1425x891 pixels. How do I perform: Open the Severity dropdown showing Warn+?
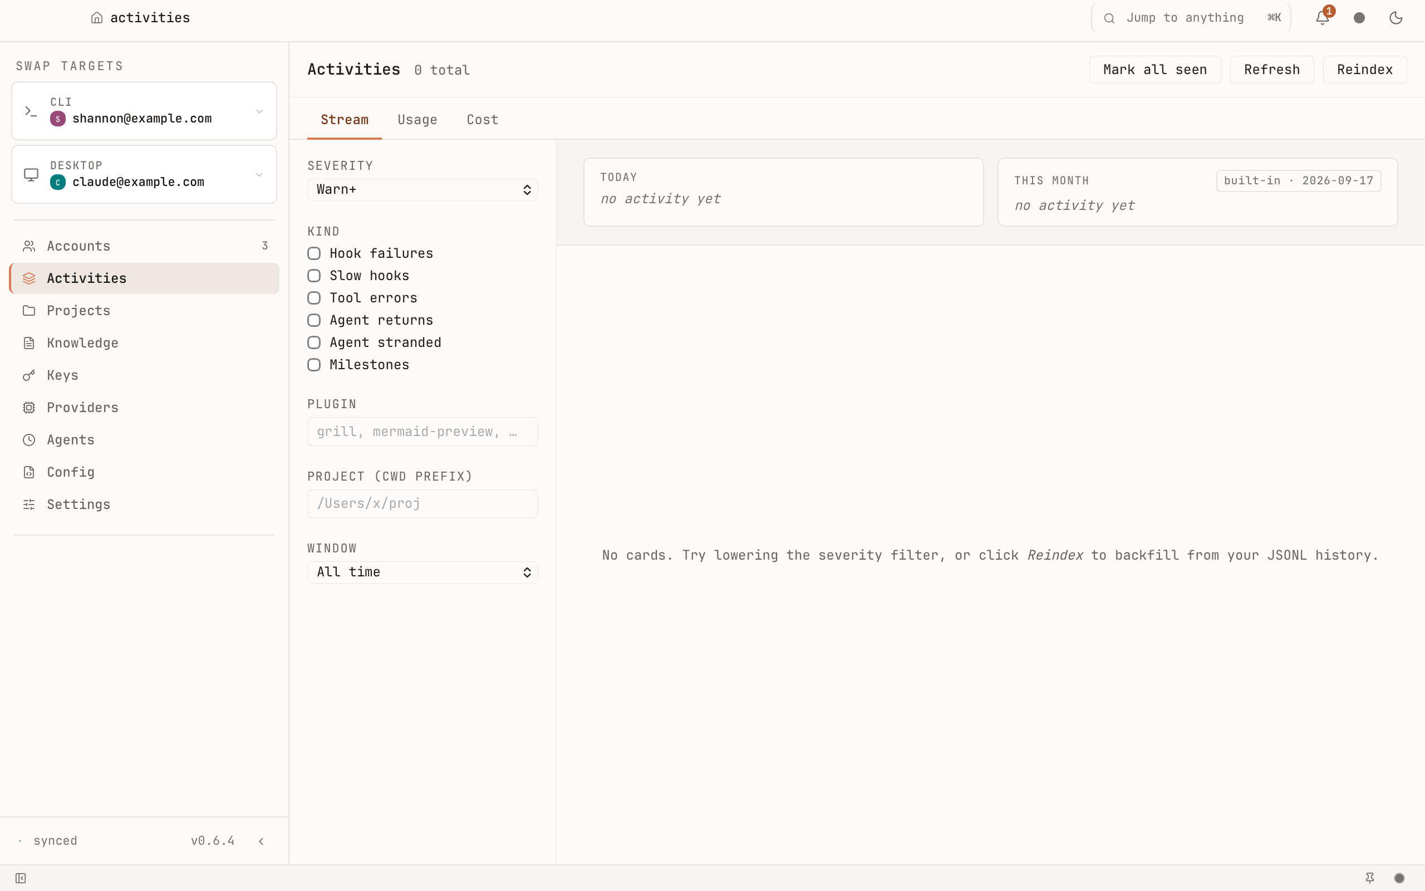point(422,190)
